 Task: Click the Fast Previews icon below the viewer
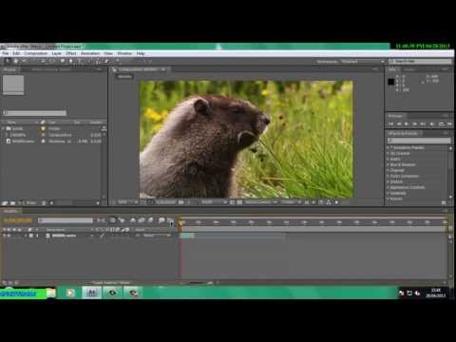coord(314,202)
